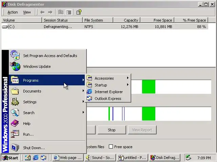This screenshot has width=217, height=162.
Task: Click the Startup folder icon
Action: coord(89,85)
